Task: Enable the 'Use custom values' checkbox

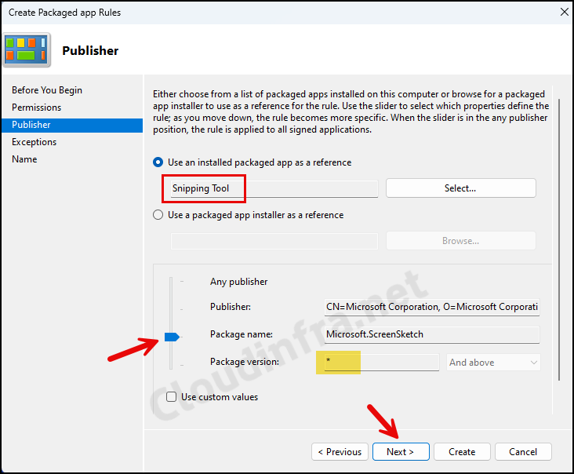Action: click(x=171, y=397)
